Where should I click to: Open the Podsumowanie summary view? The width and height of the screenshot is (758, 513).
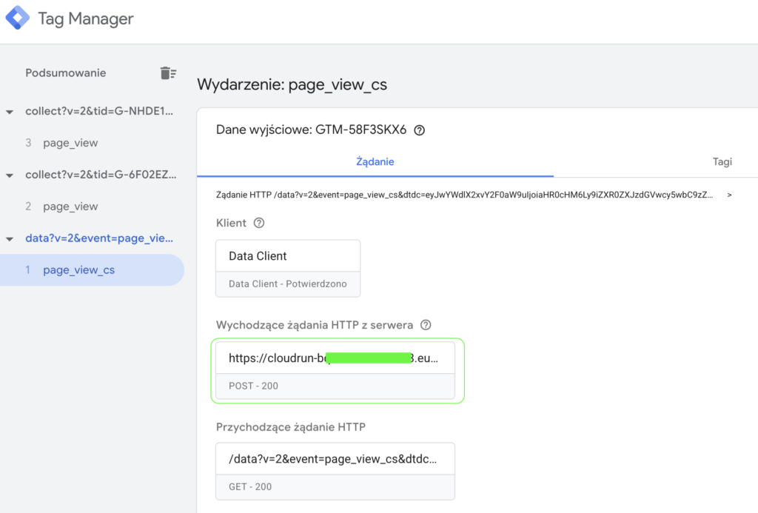pos(65,73)
